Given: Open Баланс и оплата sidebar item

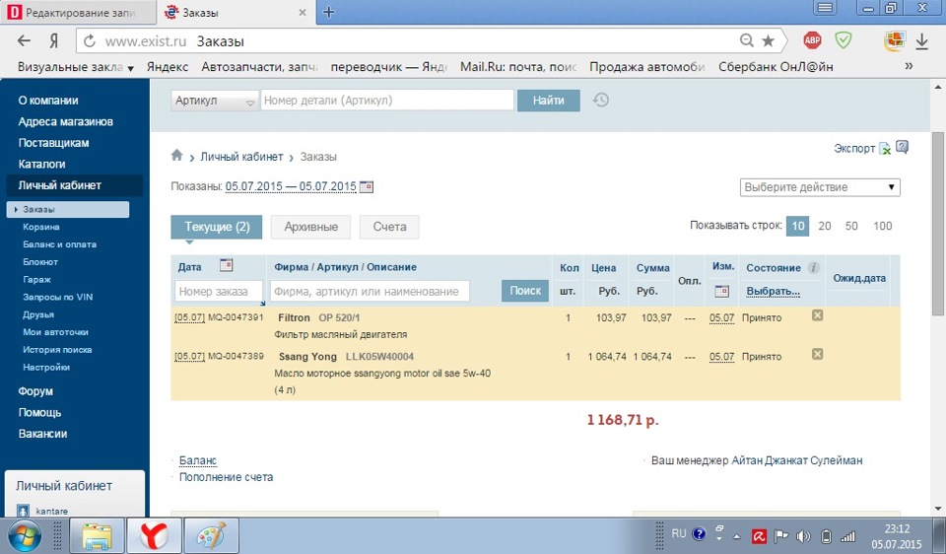Looking at the screenshot, I should (59, 244).
